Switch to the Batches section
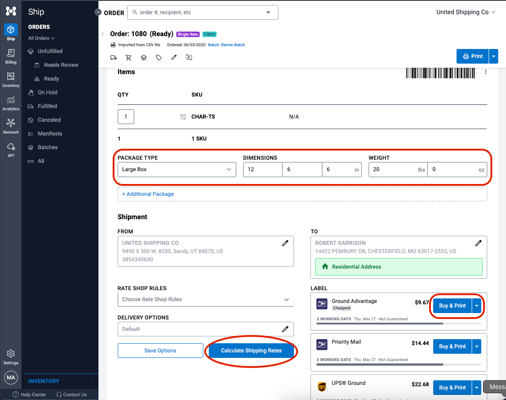506x400 pixels. 50,147
